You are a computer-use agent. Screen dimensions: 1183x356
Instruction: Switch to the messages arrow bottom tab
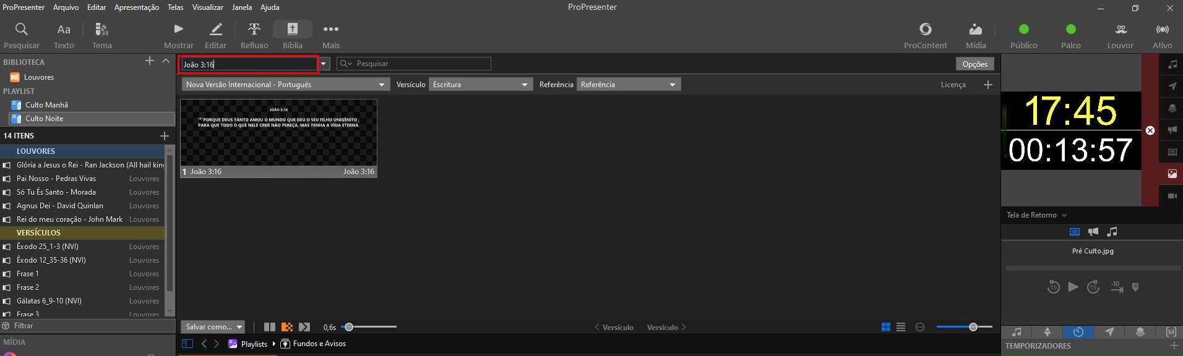click(x=1109, y=332)
